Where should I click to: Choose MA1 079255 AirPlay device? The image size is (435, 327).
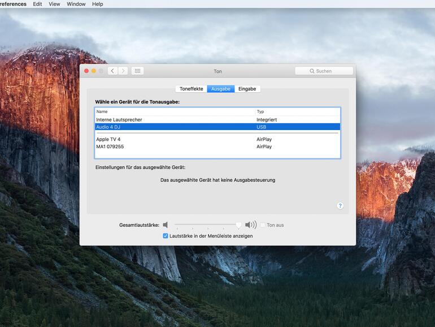(x=217, y=147)
